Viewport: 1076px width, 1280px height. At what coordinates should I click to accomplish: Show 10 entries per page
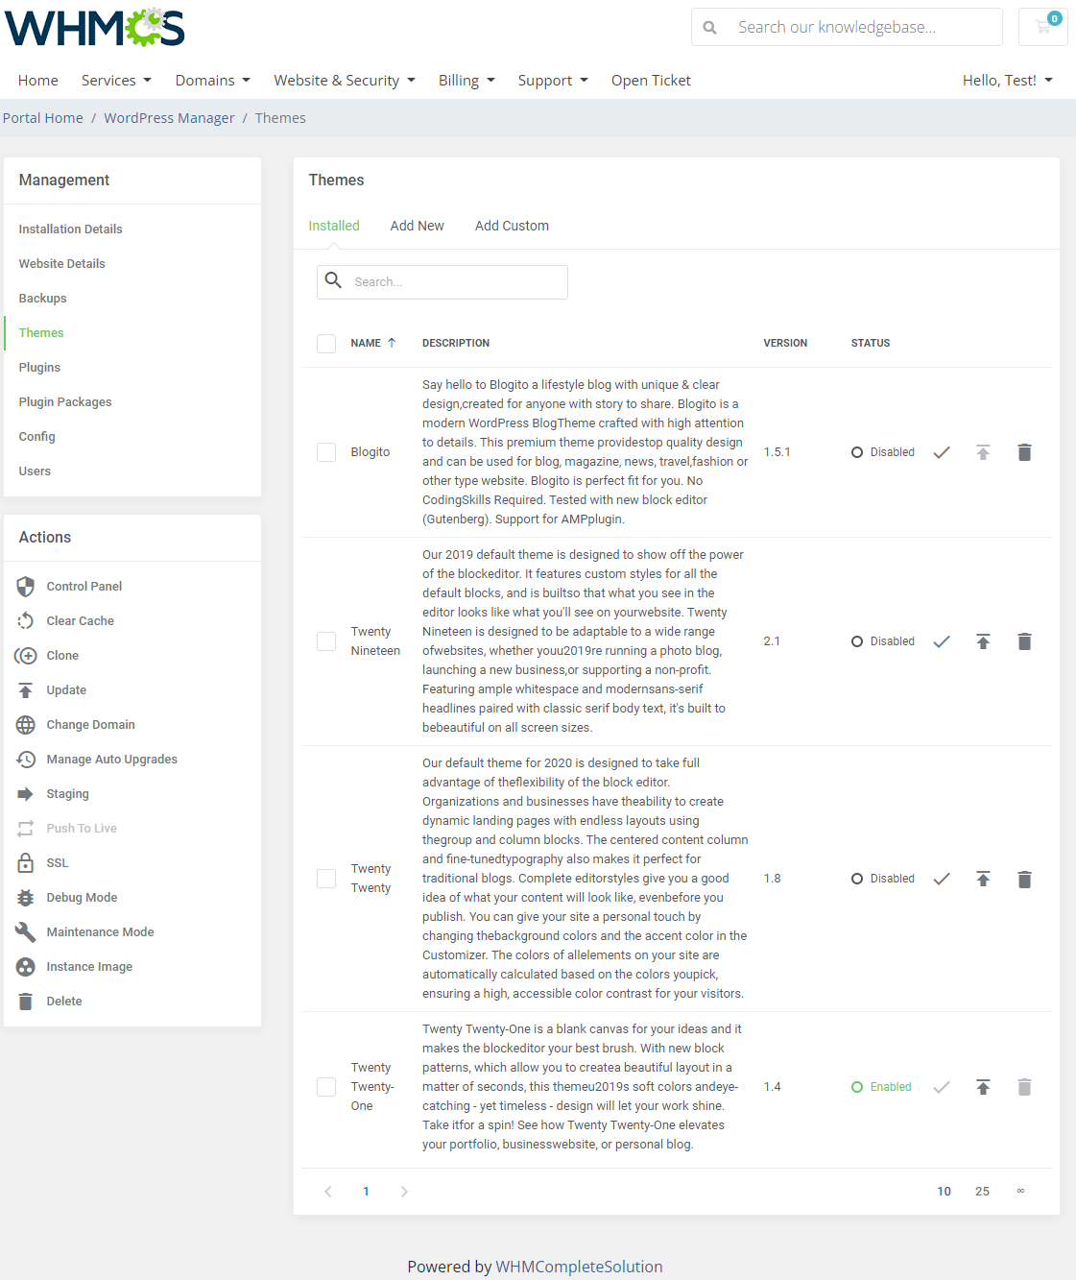[944, 1192]
